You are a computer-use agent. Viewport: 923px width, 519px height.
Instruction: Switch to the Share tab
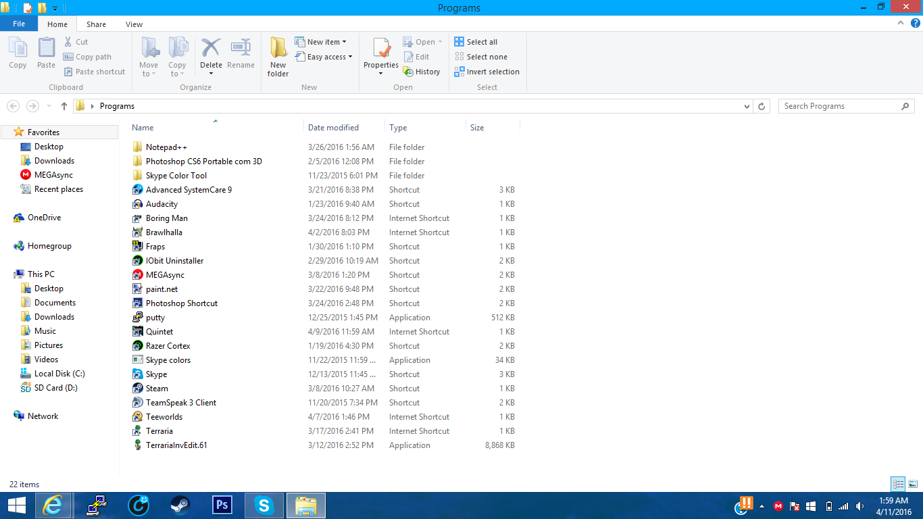click(96, 24)
